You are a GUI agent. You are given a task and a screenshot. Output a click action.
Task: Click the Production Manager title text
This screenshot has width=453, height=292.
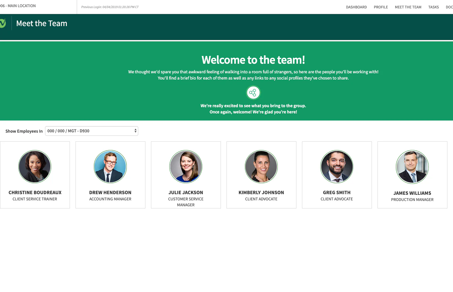point(412,200)
